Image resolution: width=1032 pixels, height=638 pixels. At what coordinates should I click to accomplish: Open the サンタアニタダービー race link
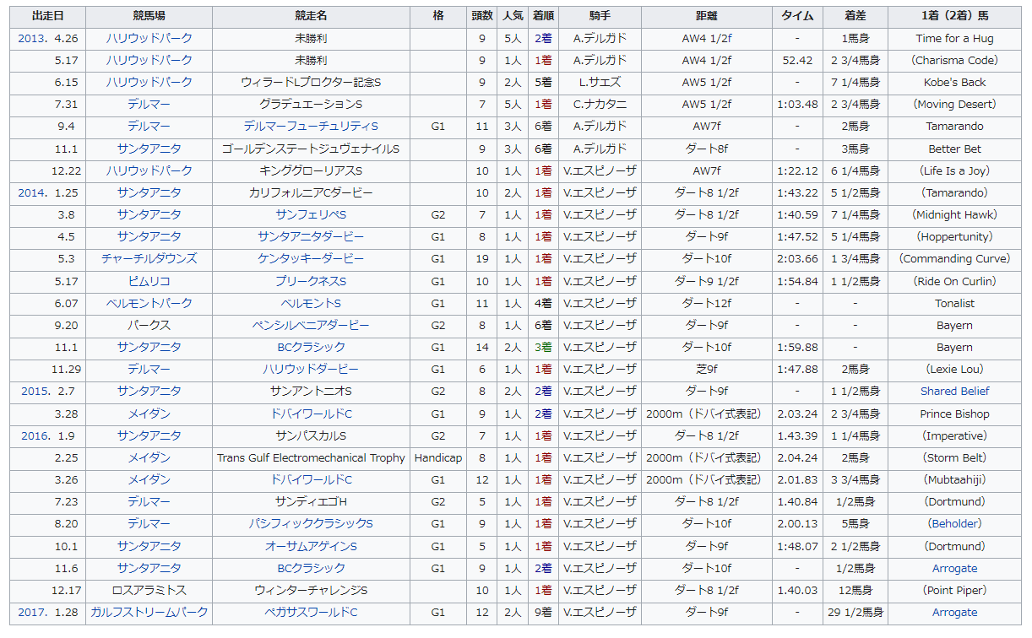pyautogui.click(x=311, y=237)
